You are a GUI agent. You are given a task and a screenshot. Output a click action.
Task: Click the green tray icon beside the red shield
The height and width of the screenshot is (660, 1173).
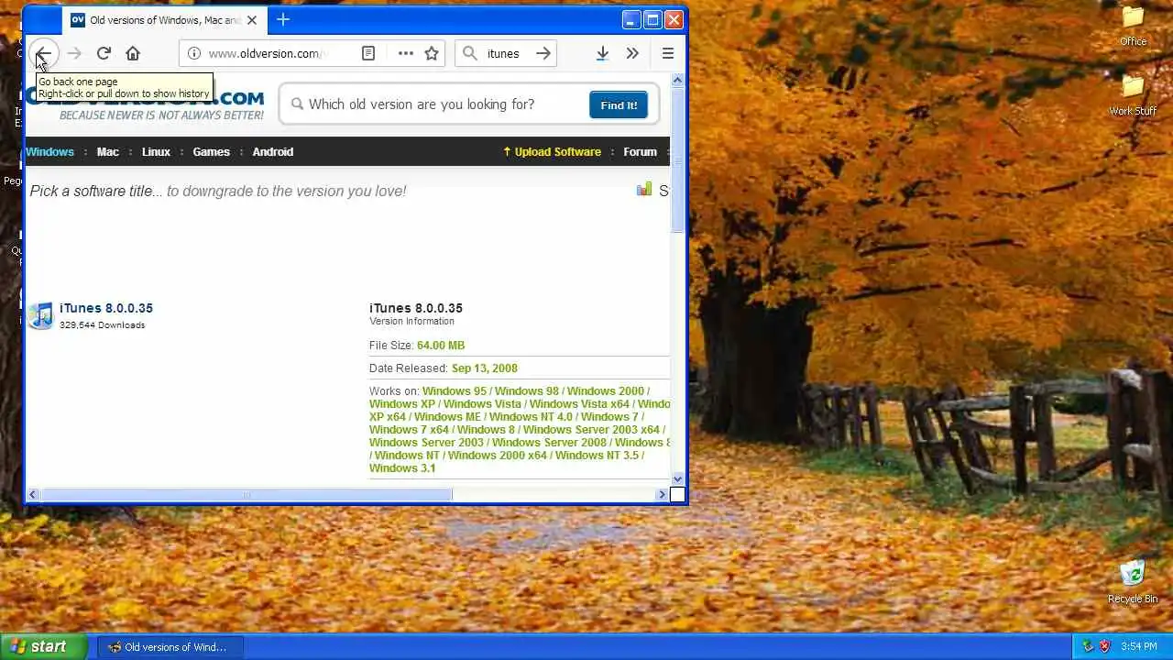(1088, 646)
